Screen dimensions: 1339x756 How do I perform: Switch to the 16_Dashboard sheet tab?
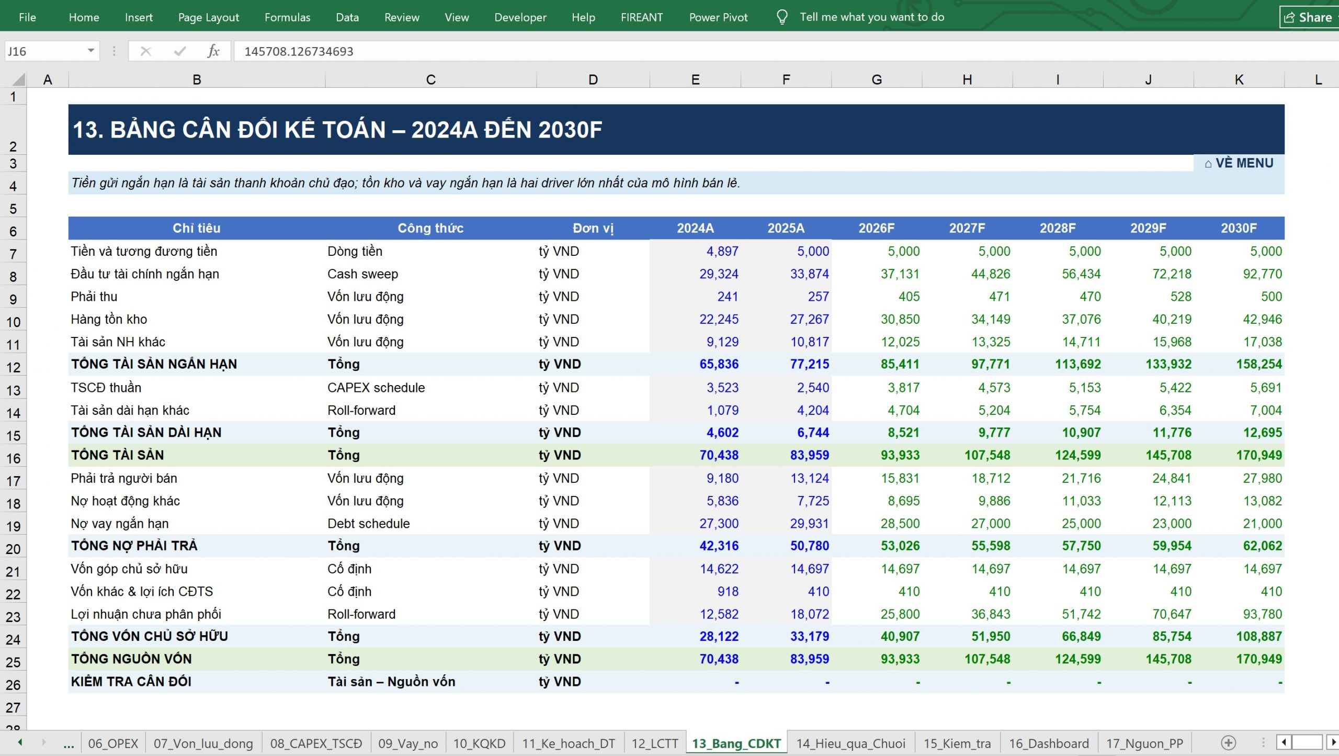1048,743
